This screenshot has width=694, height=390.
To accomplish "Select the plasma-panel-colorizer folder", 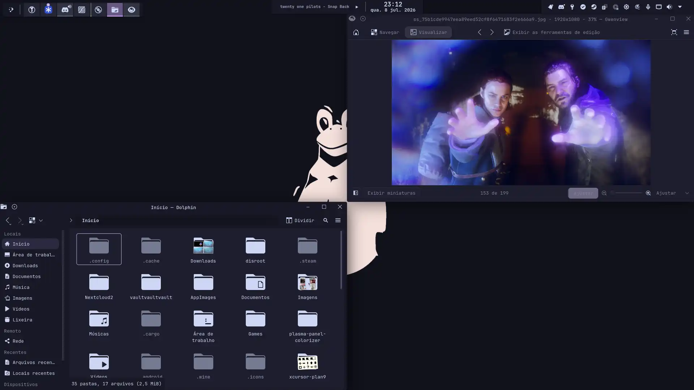I will pos(308,326).
